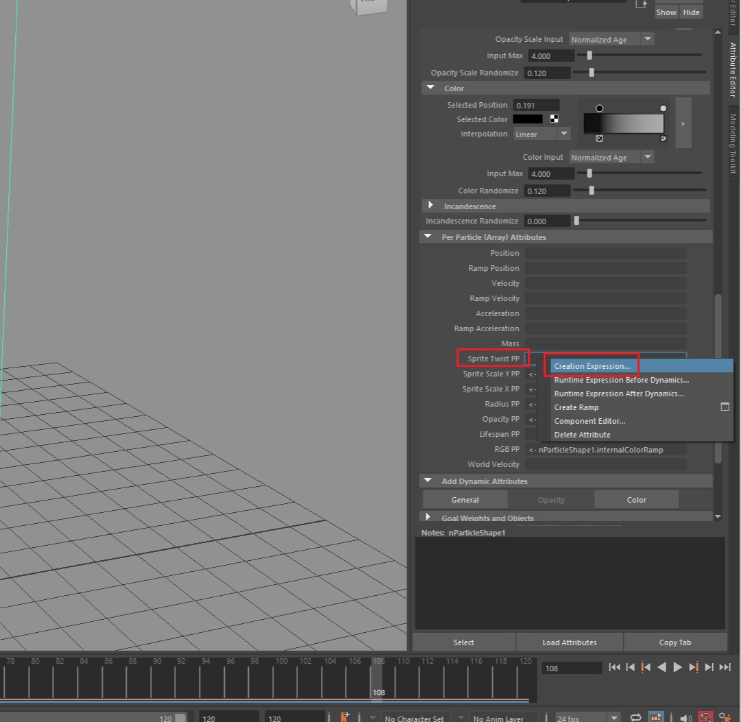Click the Notes text area
Screen dimensions: 741x722
click(570, 583)
